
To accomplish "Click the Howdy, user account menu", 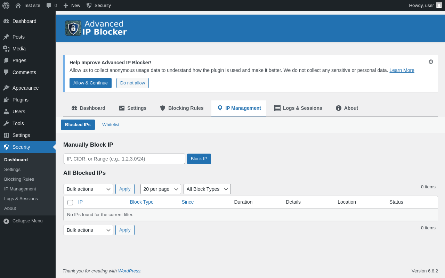I will click(x=426, y=5).
